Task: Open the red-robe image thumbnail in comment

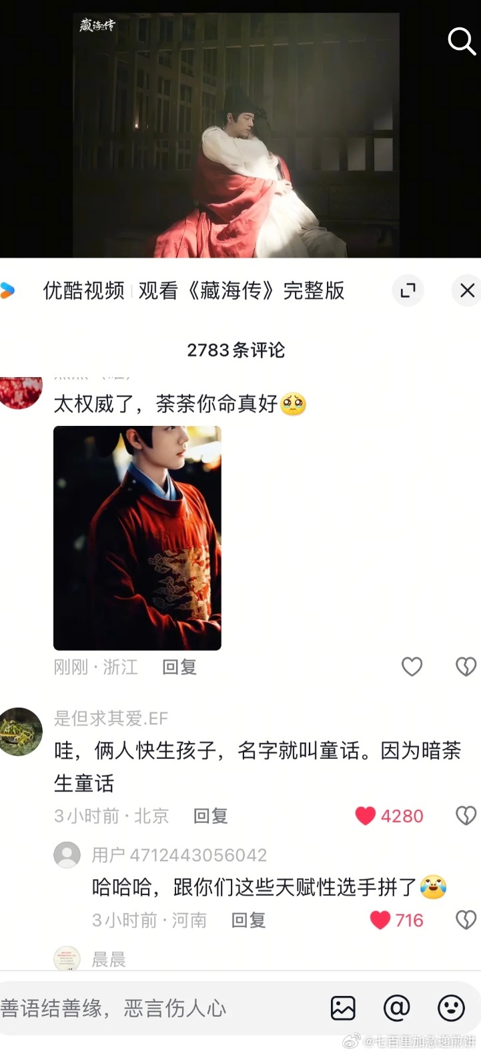Action: tap(137, 538)
